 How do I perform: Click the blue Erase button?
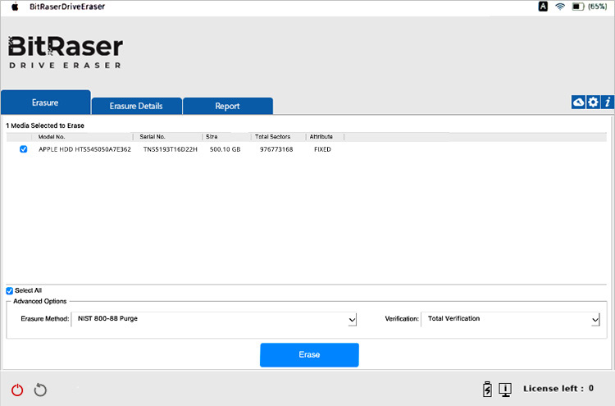point(309,354)
